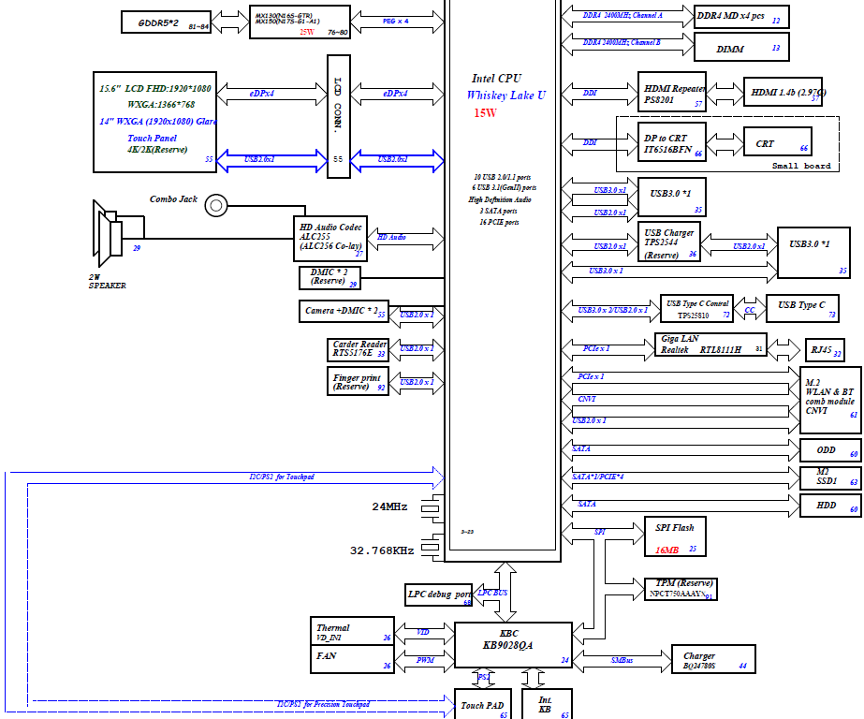Click the Small board label
The image size is (864, 719).
click(x=801, y=166)
